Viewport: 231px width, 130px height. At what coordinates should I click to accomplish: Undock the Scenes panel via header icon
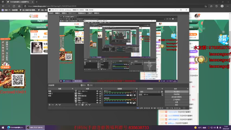click(72, 89)
